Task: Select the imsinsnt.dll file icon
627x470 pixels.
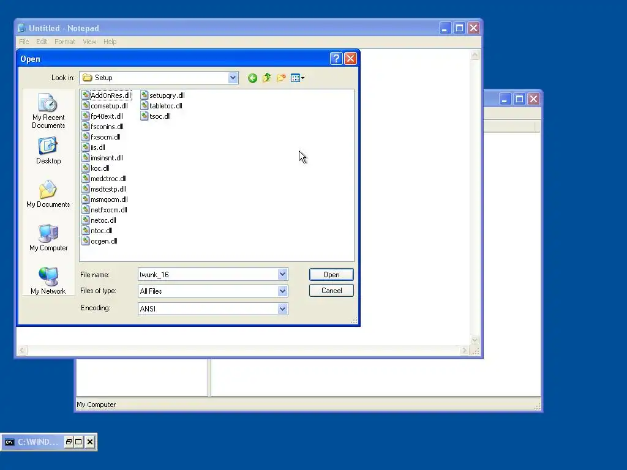Action: (x=85, y=157)
